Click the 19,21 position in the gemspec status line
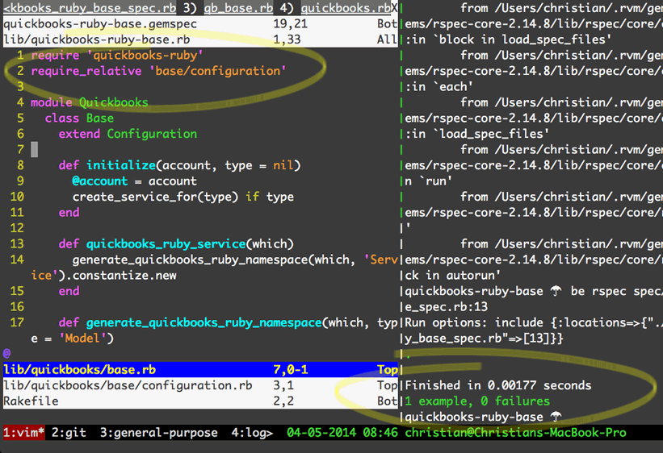 [291, 24]
